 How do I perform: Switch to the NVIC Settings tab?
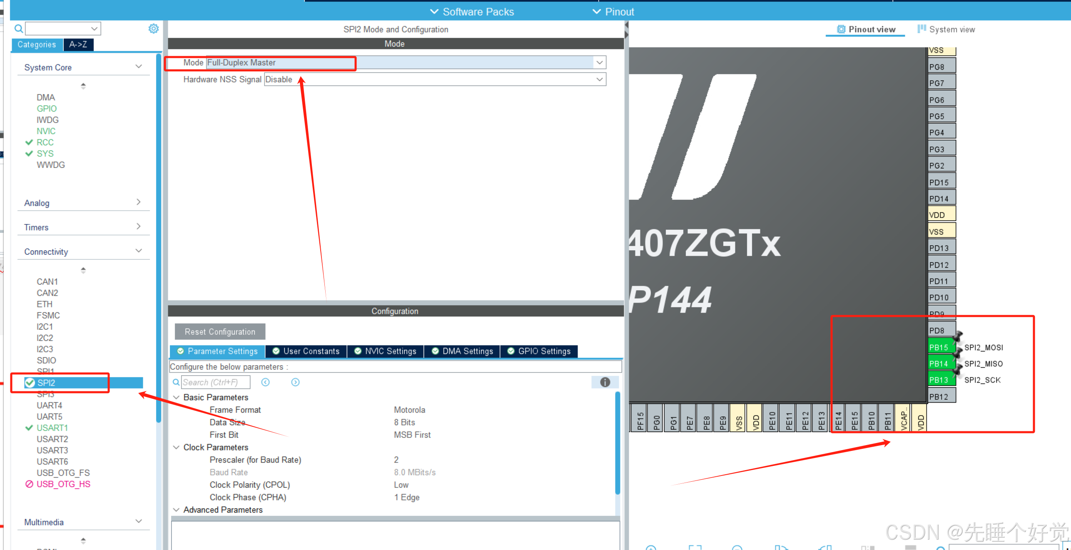pyautogui.click(x=385, y=351)
